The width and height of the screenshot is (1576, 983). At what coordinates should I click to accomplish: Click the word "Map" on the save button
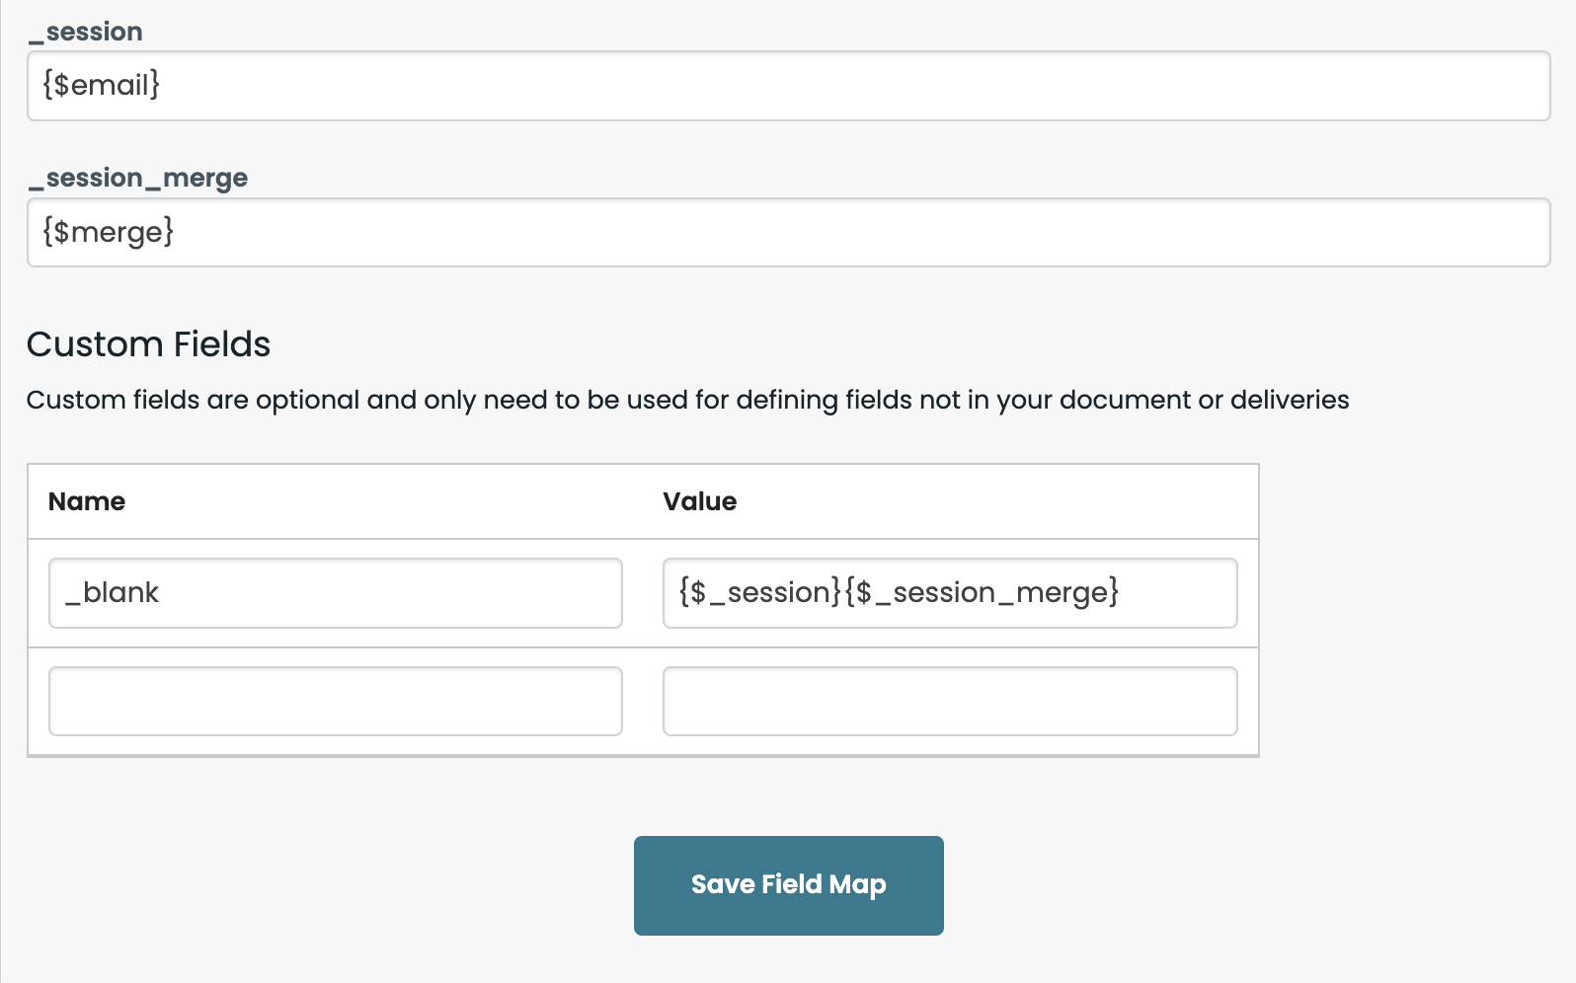pyautogui.click(x=857, y=885)
